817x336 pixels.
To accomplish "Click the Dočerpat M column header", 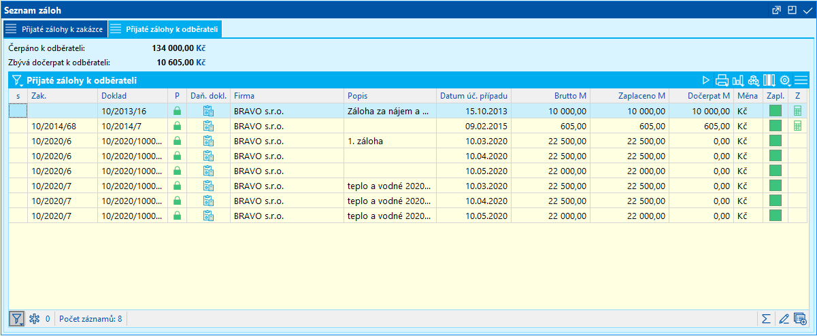I will click(701, 96).
